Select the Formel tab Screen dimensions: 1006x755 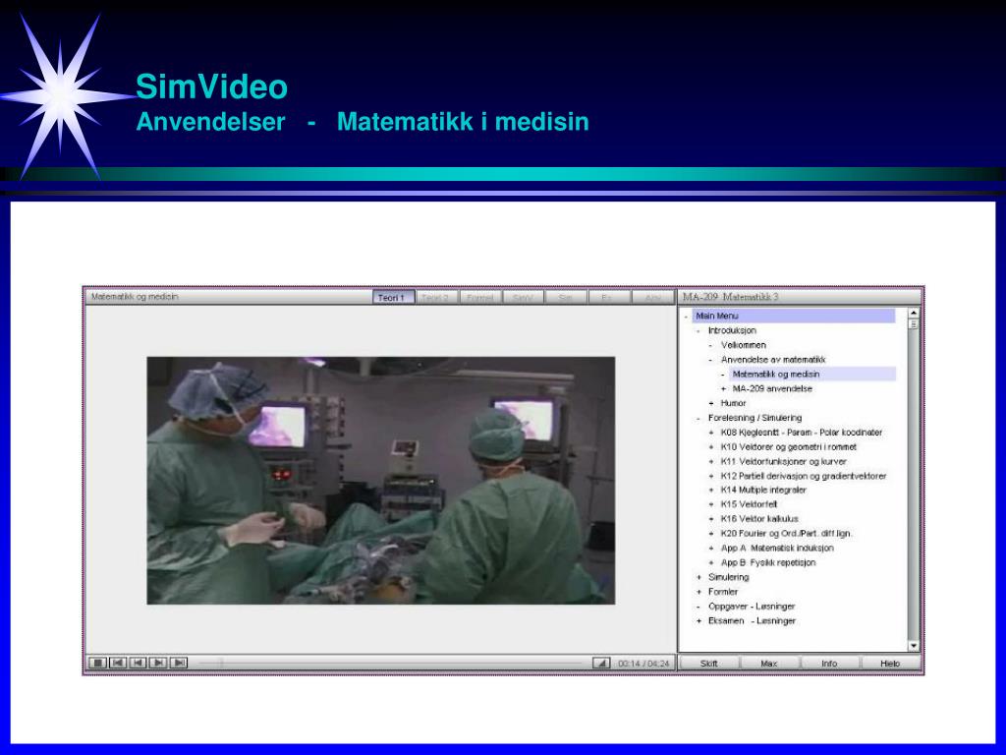pos(479,297)
